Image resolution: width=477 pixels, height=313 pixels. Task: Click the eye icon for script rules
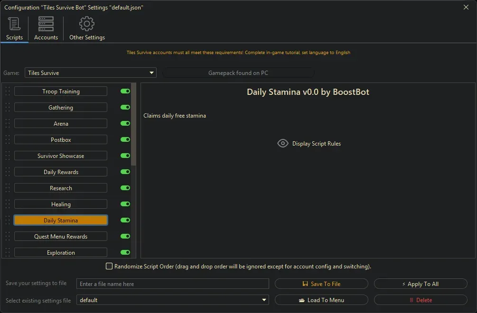click(283, 144)
